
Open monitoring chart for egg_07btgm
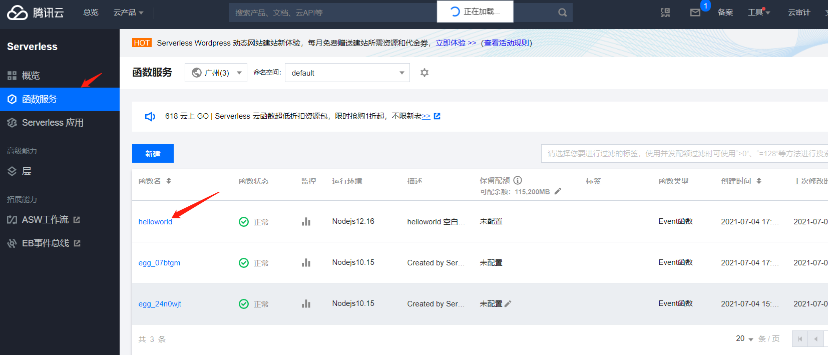pyautogui.click(x=306, y=263)
